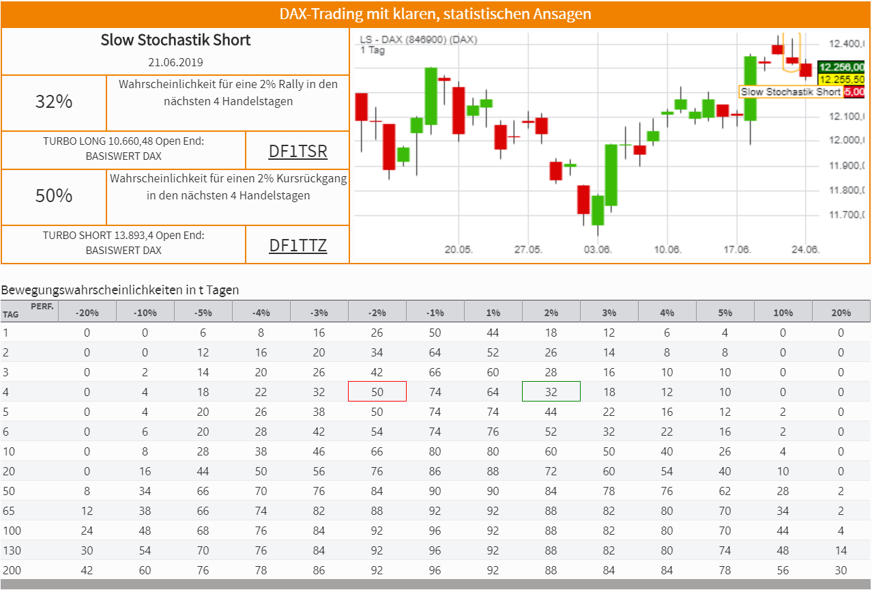Viewport: 872px width, 590px height.
Task: Select the day 65 row label
Action: [x=9, y=511]
